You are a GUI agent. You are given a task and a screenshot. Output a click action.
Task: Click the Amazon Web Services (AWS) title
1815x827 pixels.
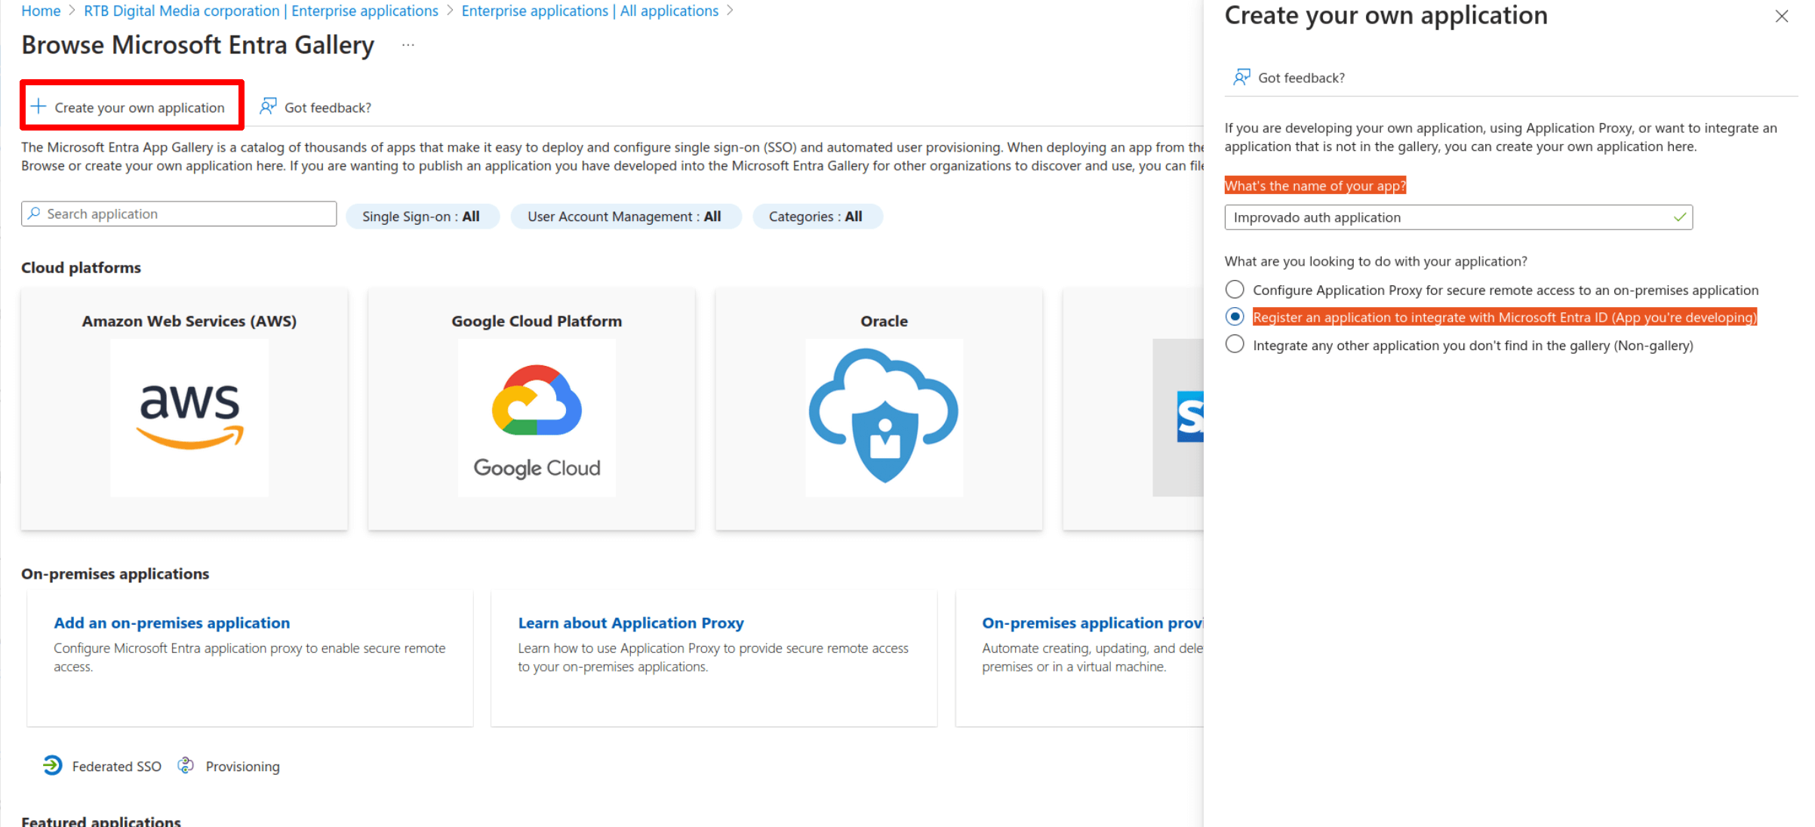(189, 321)
